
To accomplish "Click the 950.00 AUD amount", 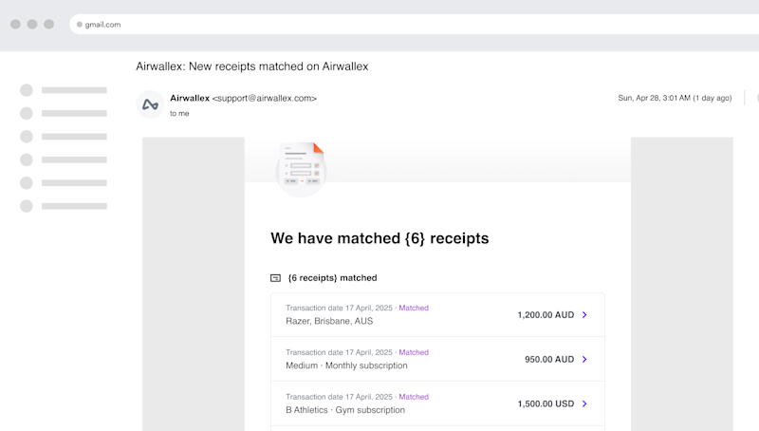I will pos(549,360).
